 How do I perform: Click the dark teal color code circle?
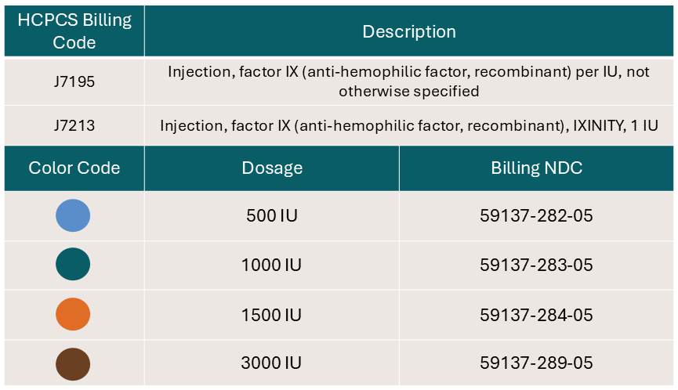click(x=73, y=265)
